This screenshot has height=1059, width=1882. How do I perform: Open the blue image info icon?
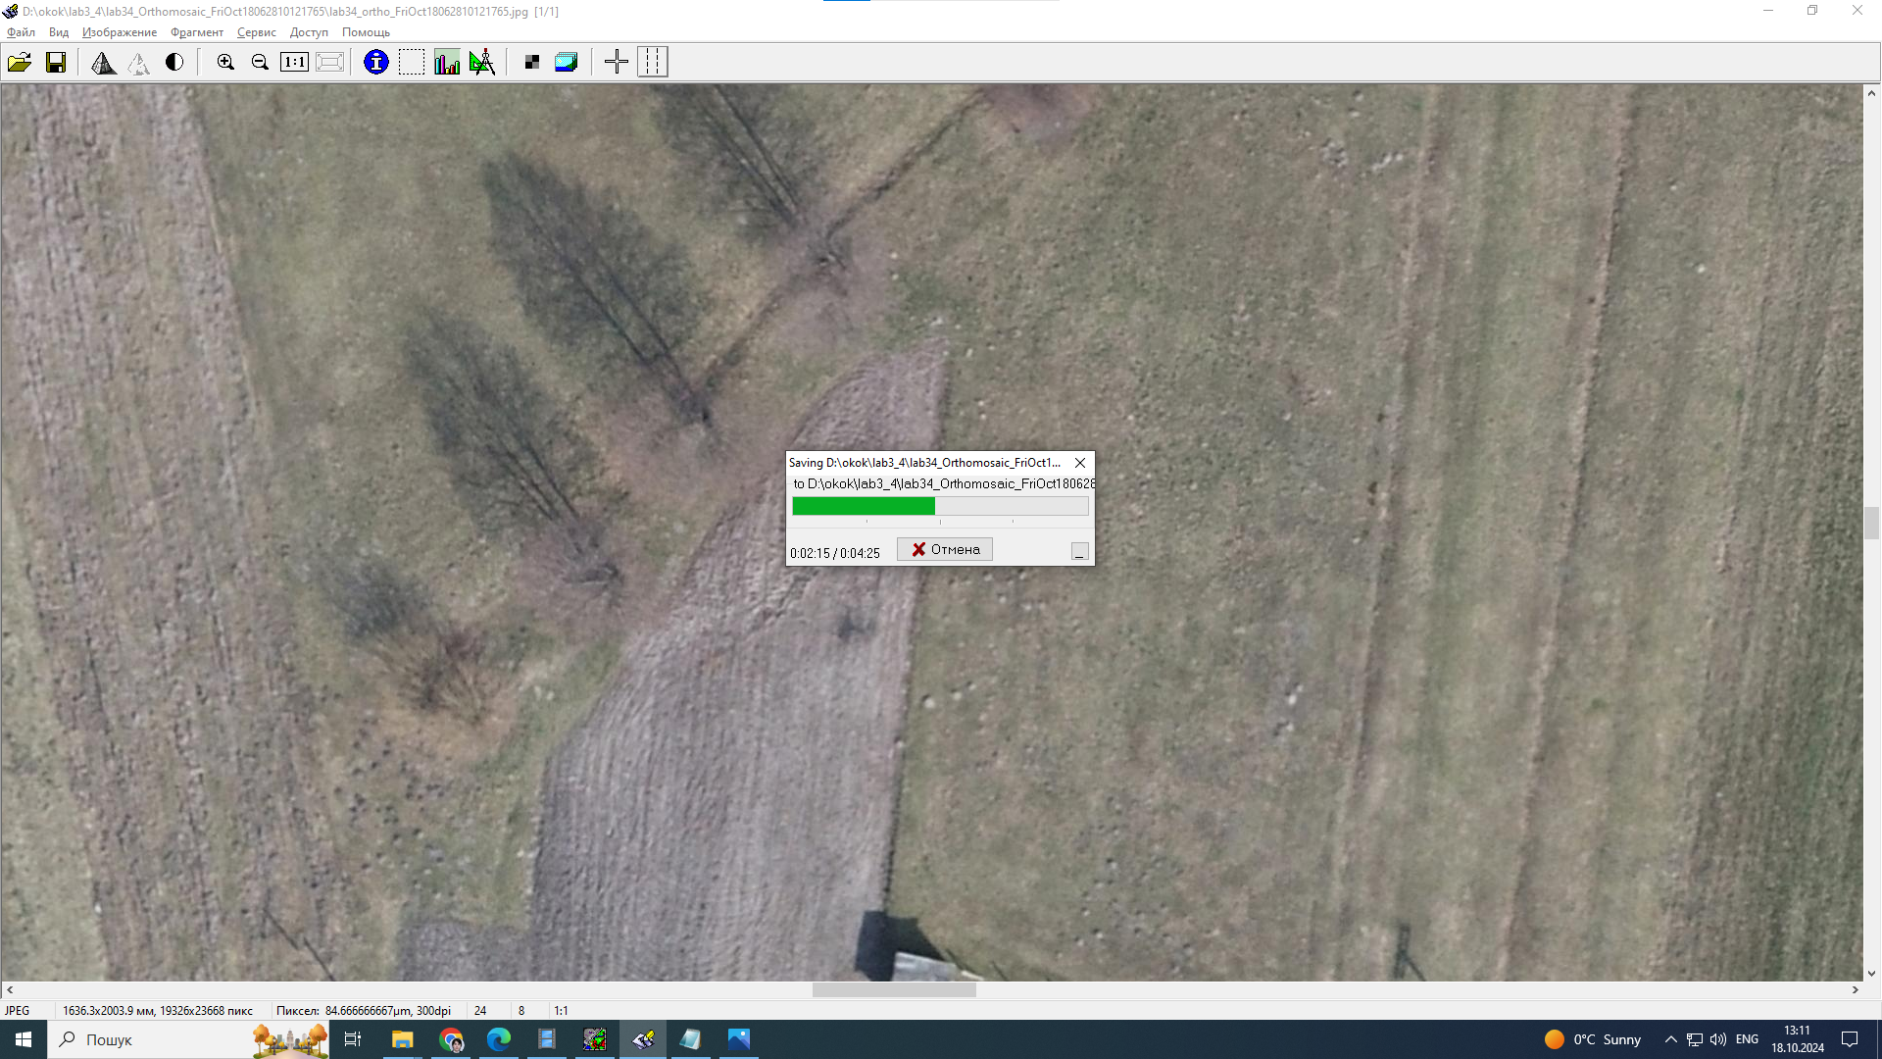tap(375, 63)
